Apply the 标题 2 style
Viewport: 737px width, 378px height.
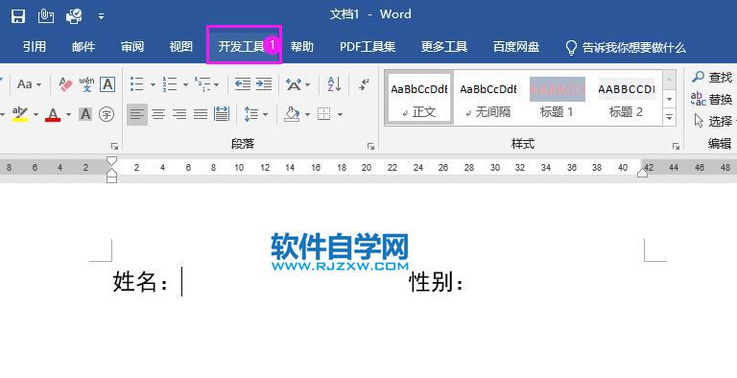(x=626, y=98)
